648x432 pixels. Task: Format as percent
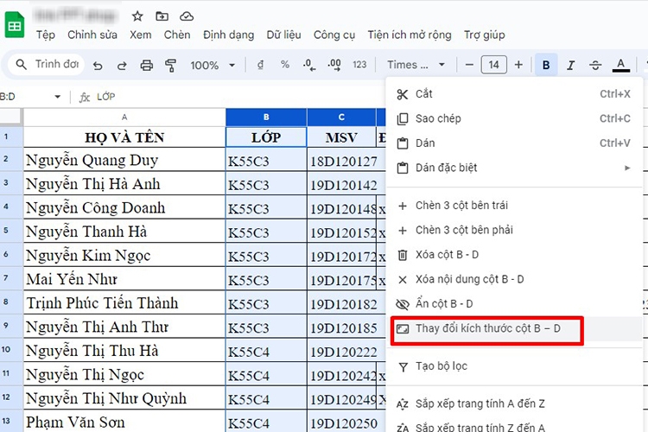285,65
